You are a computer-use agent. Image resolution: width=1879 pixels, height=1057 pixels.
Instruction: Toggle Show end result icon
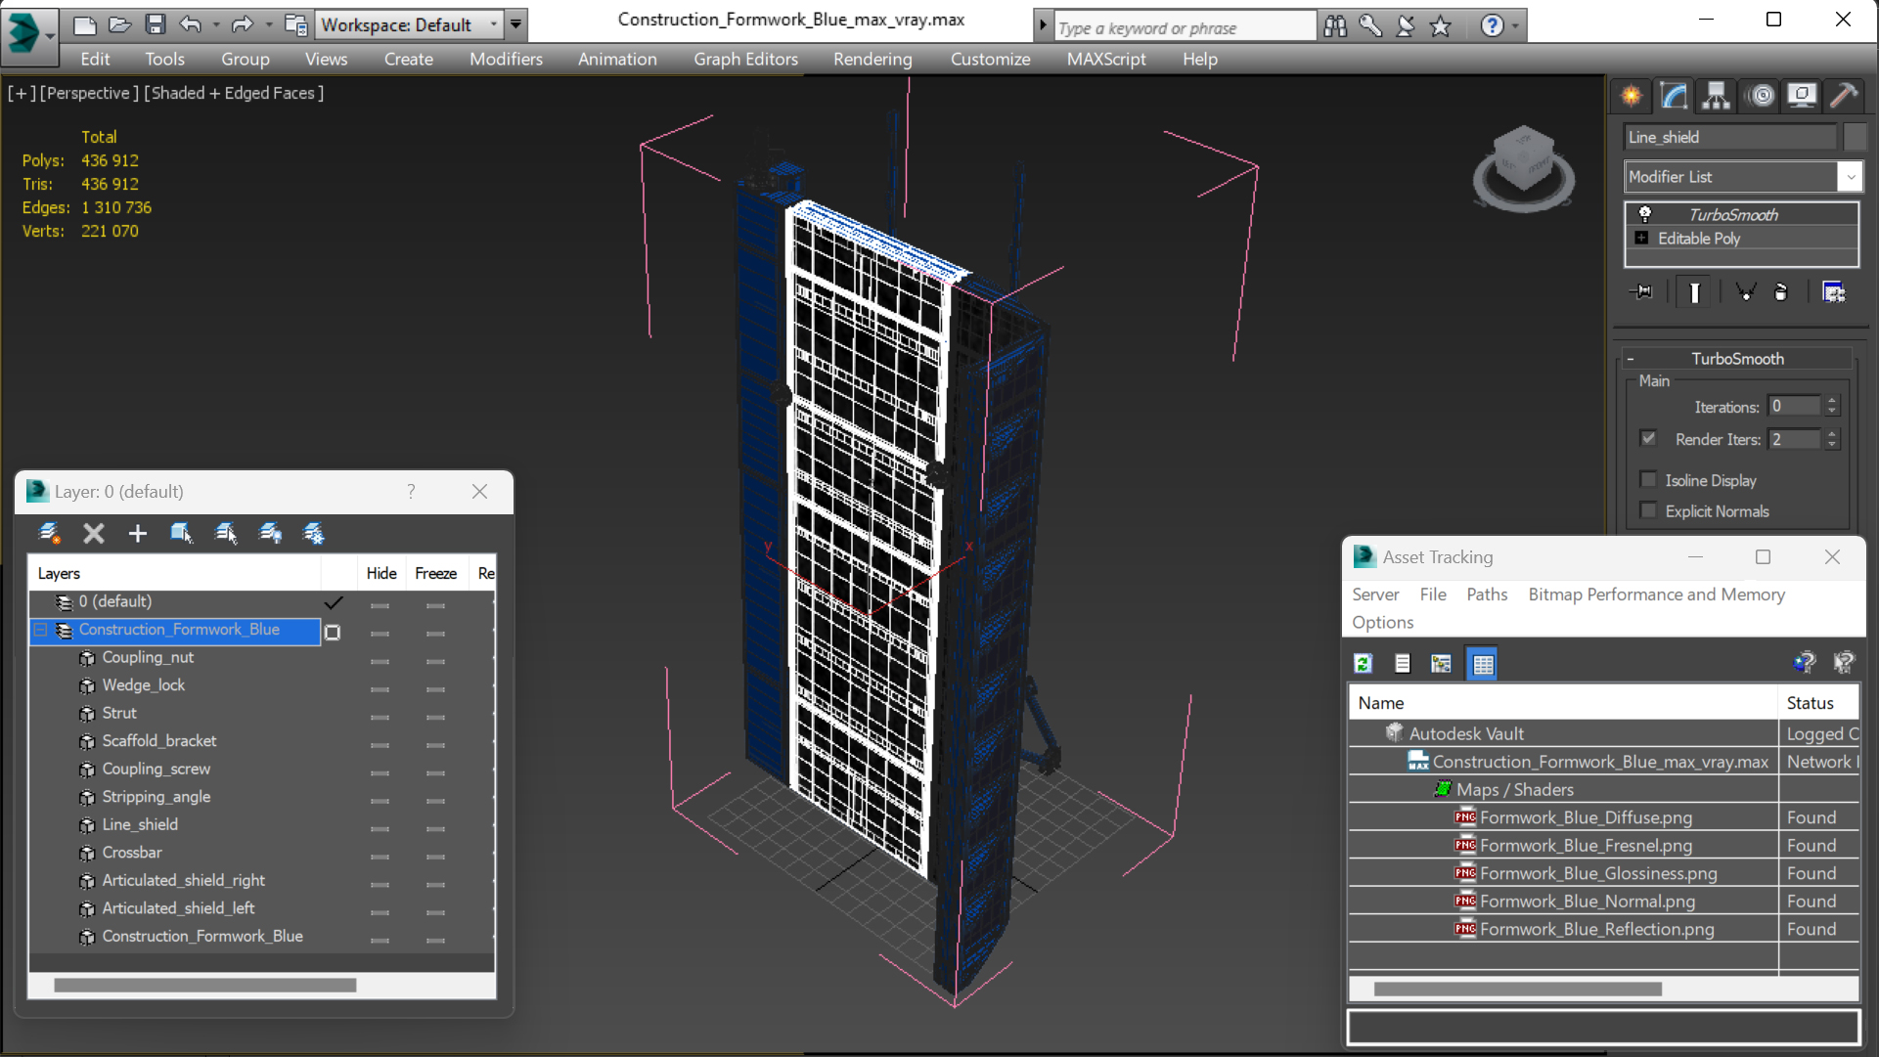(1694, 292)
